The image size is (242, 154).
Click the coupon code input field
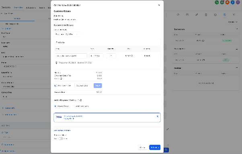(x=84, y=86)
